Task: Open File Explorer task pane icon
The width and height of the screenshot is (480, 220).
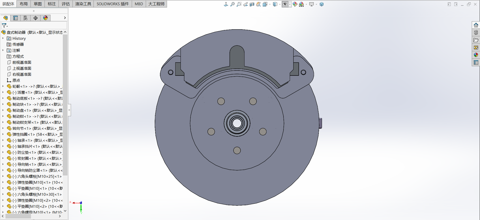Action: click(x=476, y=40)
